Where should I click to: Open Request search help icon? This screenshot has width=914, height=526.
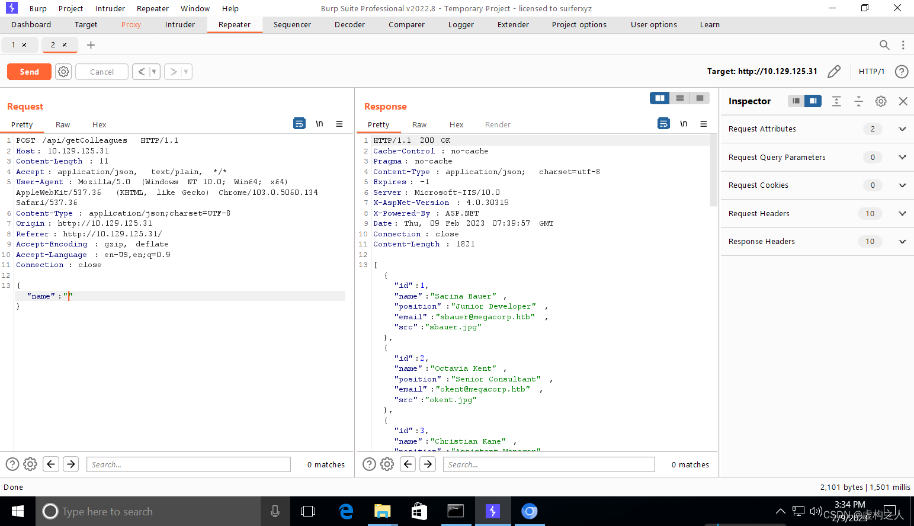click(x=12, y=464)
